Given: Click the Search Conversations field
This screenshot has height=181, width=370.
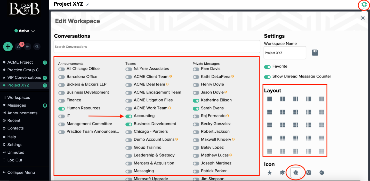Looking at the screenshot, I should [157, 47].
